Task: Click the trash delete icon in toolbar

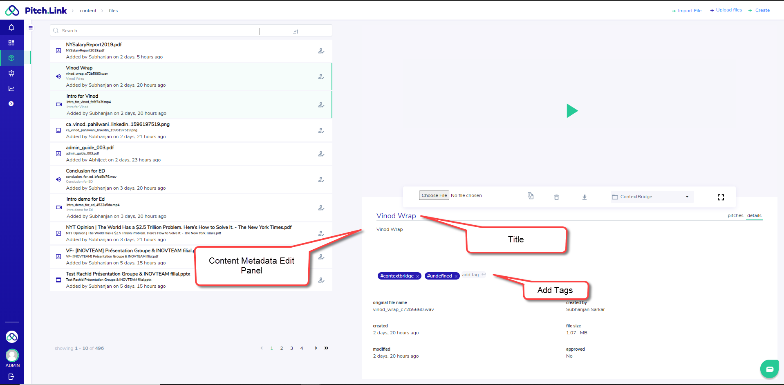Action: (x=556, y=197)
